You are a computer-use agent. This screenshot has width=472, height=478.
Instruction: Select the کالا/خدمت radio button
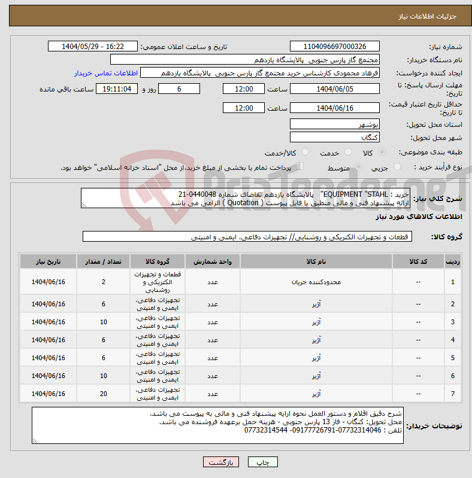(x=305, y=152)
